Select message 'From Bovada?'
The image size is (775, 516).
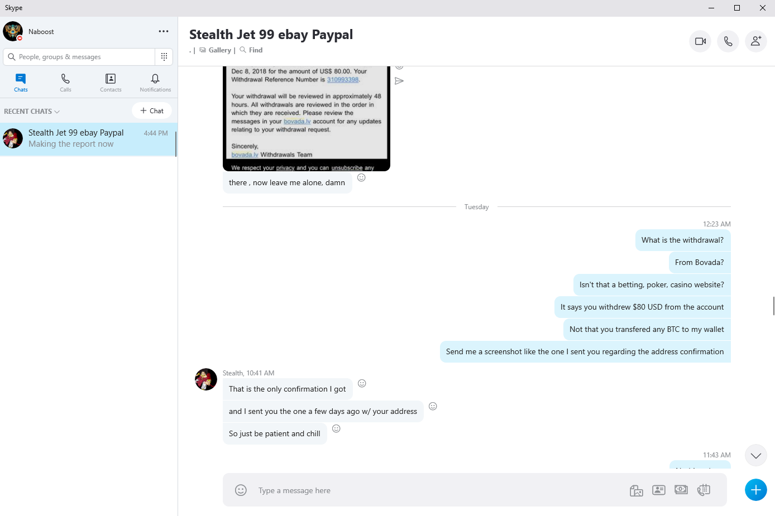point(699,262)
